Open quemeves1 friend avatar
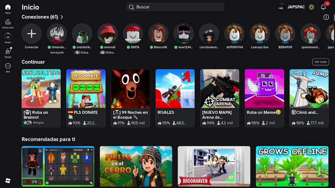The width and height of the screenshot is (335, 188). click(311, 34)
